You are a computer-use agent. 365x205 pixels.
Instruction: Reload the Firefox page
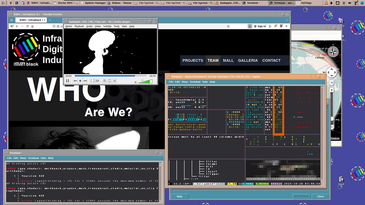tap(27, 26)
